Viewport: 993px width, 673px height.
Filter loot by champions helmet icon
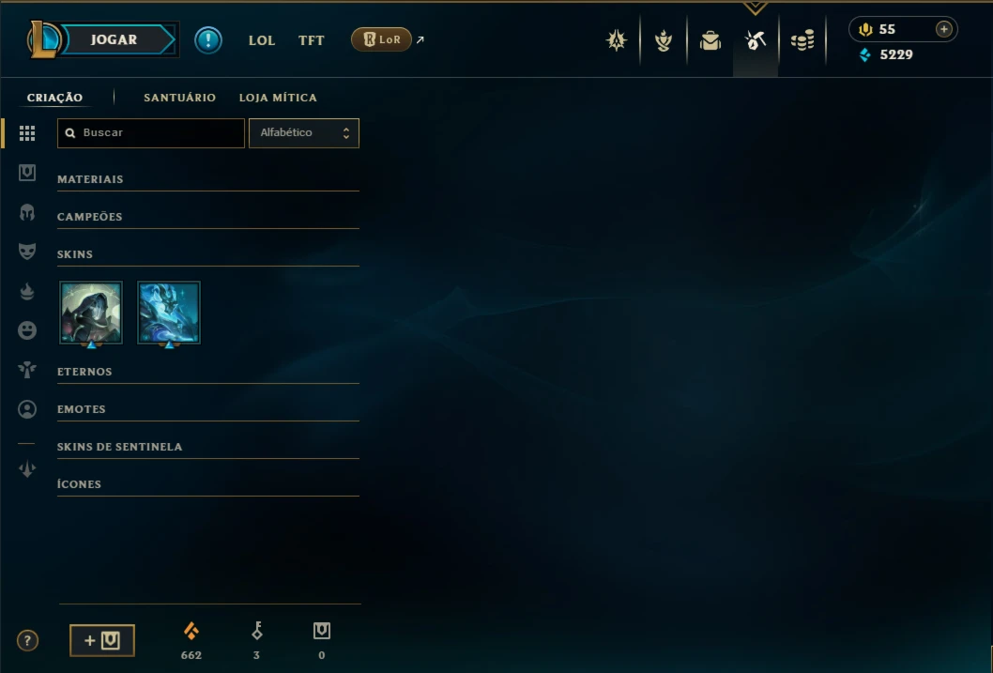click(x=27, y=212)
